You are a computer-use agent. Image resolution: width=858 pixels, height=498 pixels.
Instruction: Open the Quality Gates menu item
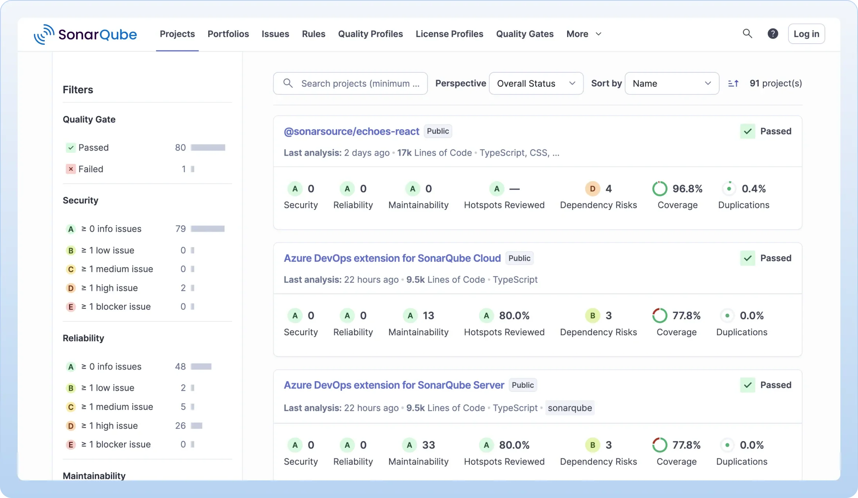pyautogui.click(x=524, y=34)
